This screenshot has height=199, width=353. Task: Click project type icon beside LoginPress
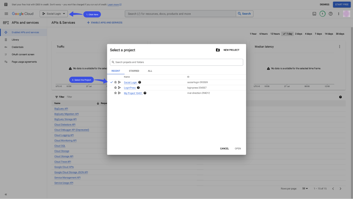(x=119, y=88)
